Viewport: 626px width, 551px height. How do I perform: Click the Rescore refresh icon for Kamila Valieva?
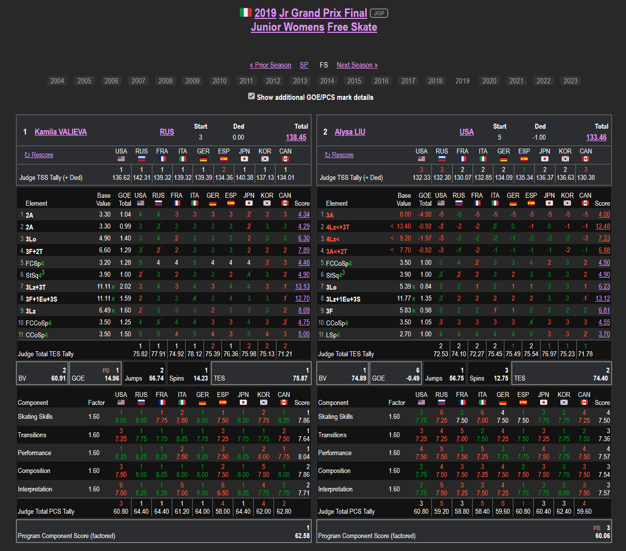(x=27, y=155)
